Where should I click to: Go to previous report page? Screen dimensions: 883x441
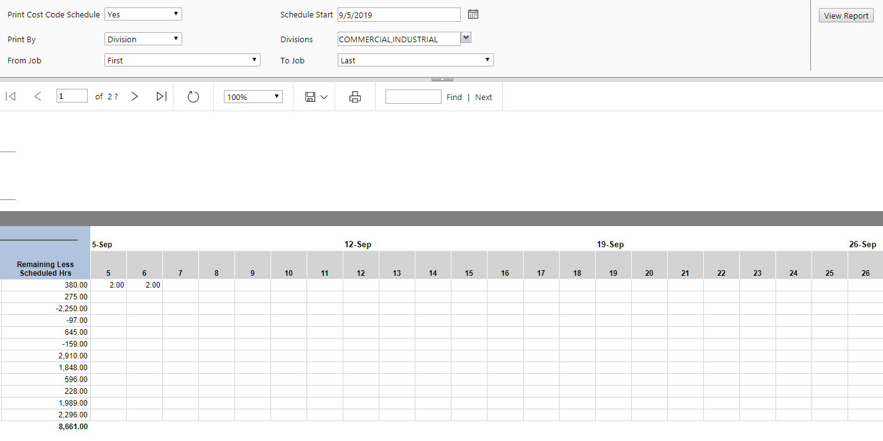(38, 96)
